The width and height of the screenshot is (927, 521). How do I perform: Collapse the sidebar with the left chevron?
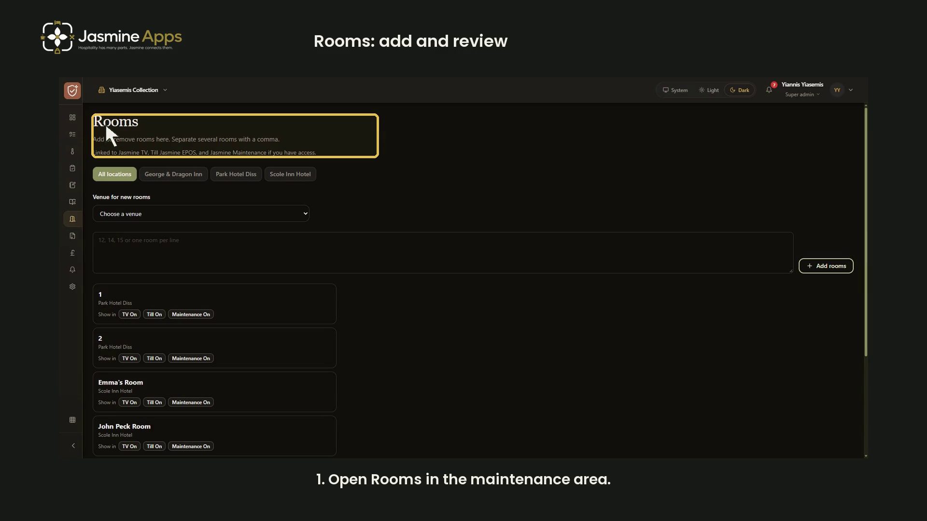pos(73,446)
